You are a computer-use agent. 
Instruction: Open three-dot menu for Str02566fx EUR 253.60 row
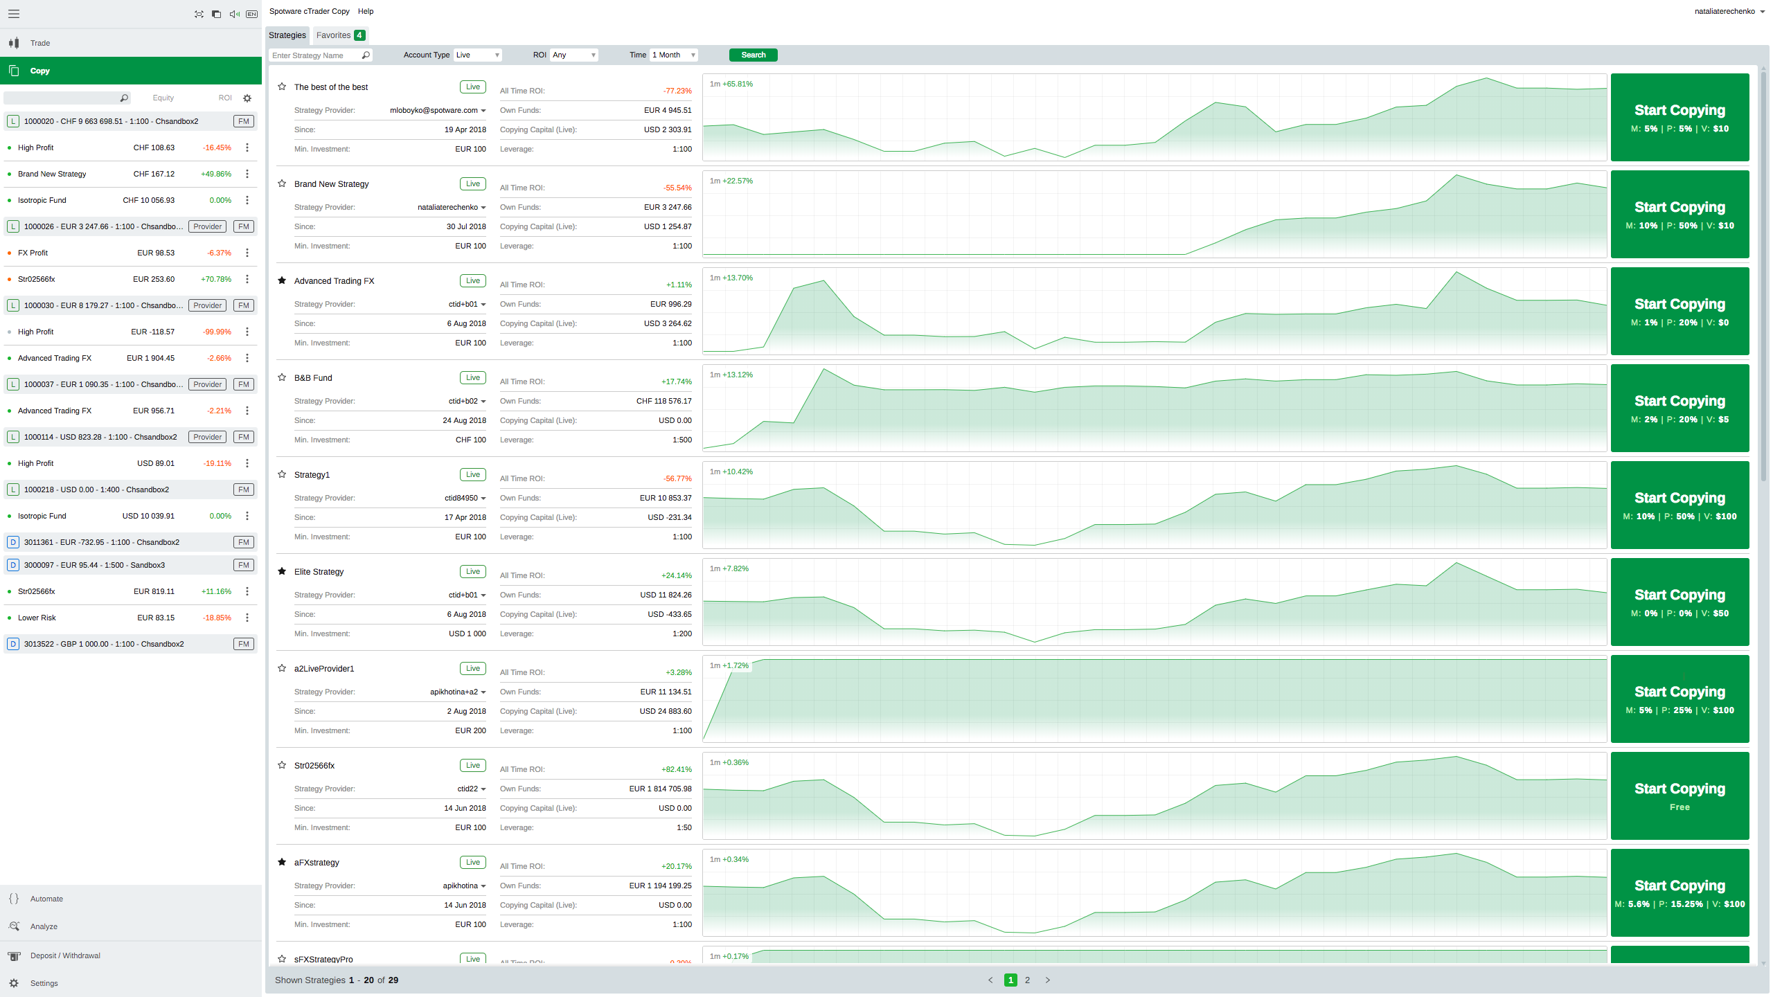tap(247, 279)
